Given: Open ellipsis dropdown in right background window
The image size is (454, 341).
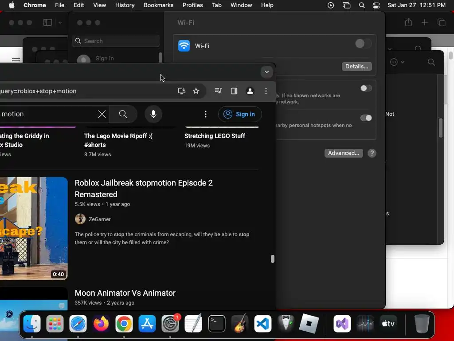Looking at the screenshot, I should tap(397, 62).
